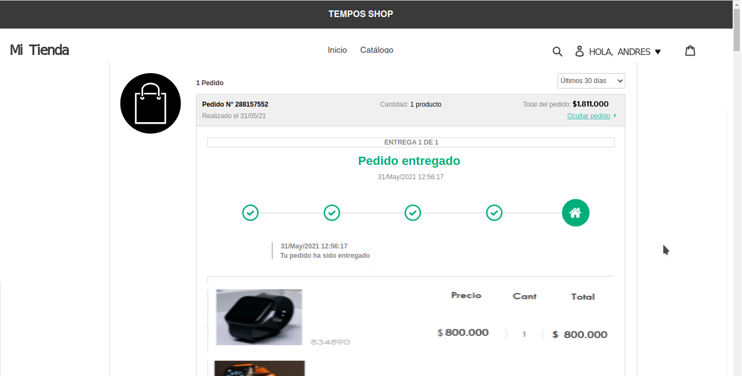742x376 pixels.
Task: Open the shopping cart bag icon
Action: pyautogui.click(x=690, y=51)
